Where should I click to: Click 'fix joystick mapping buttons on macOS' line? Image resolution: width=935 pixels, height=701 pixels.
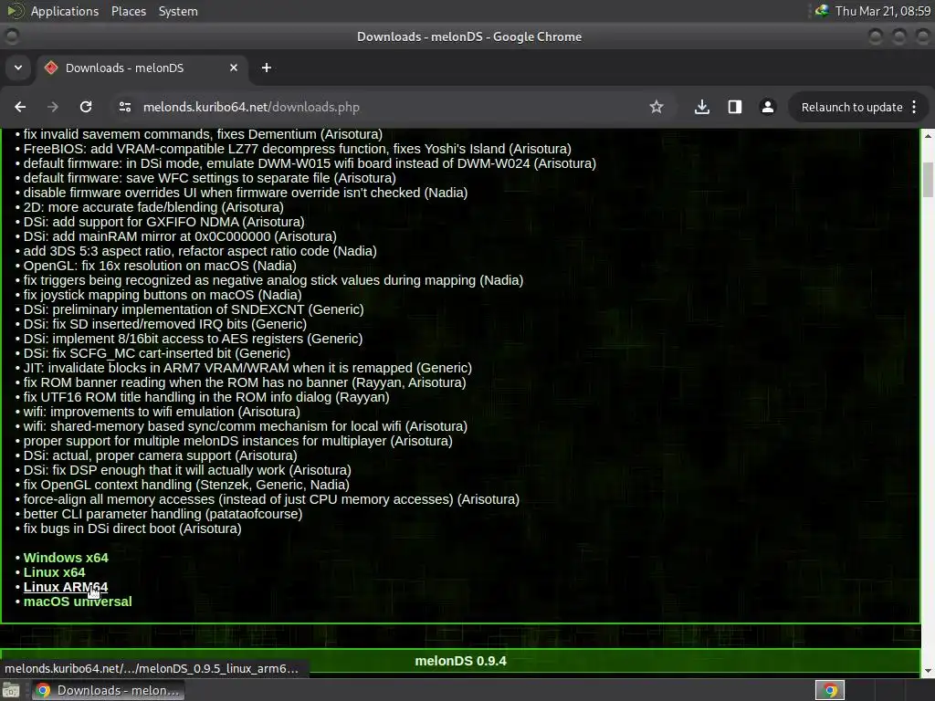coord(163,295)
